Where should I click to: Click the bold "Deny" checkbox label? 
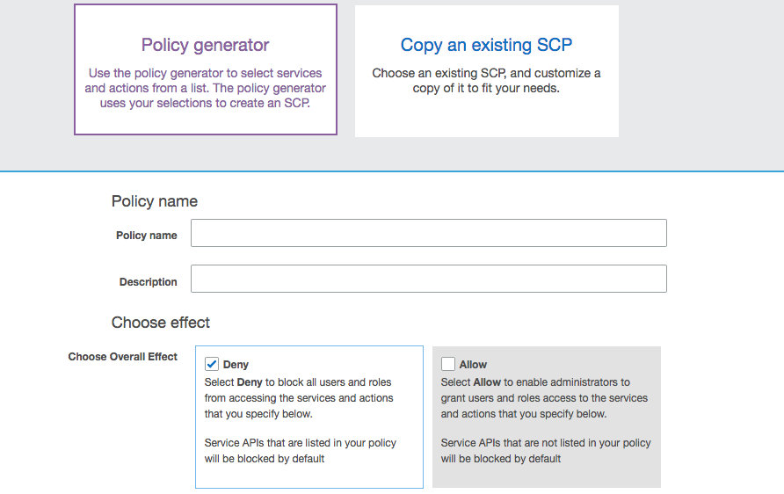click(236, 365)
